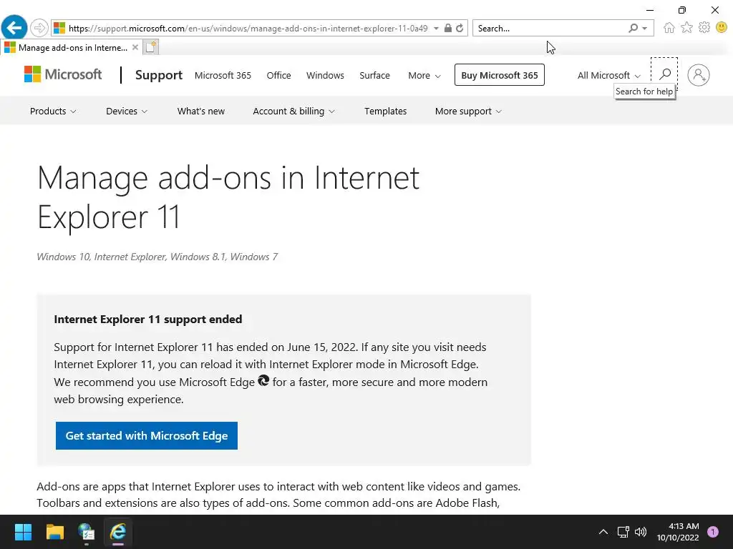The width and height of the screenshot is (733, 549).
Task: Click the browser Search... input field
Action: pos(549,28)
